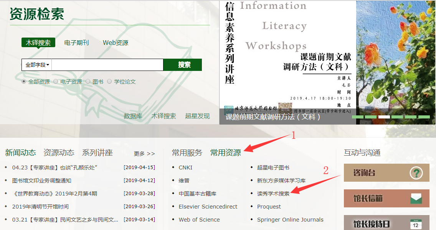Image resolution: width=436 pixels, height=230 pixels.
Task: Open the 读秀学术搜索 link
Action: coord(273,194)
